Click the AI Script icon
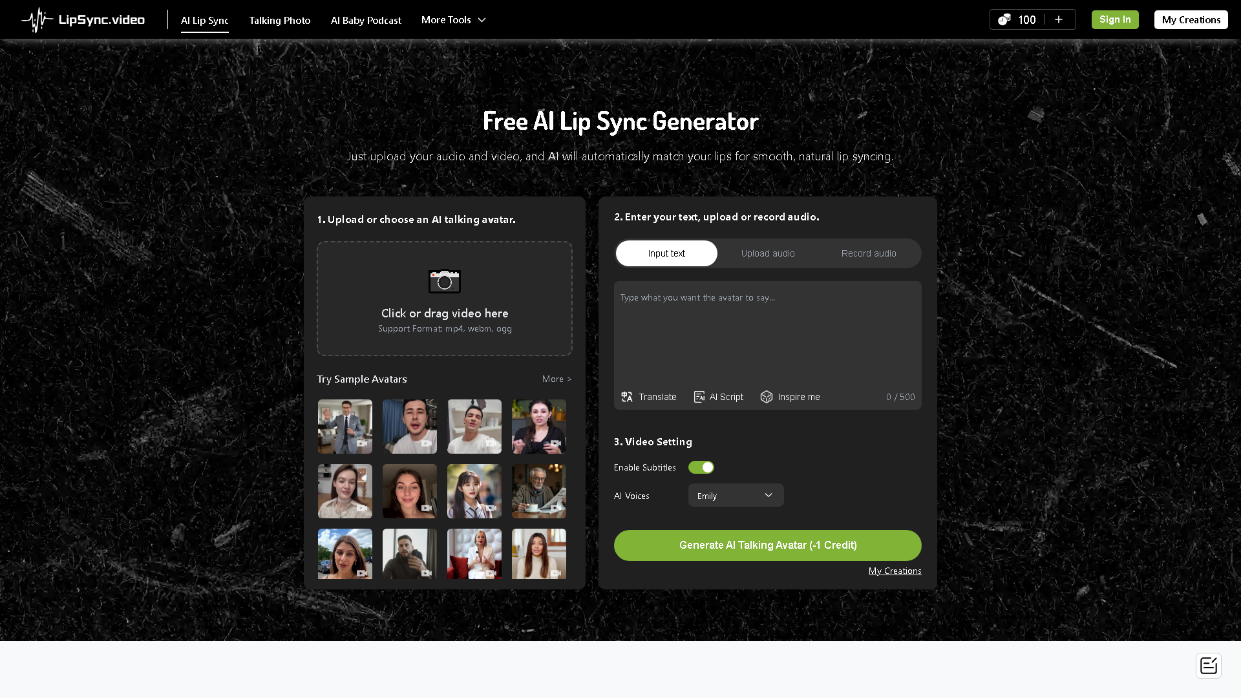This screenshot has width=1241, height=698. point(699,397)
